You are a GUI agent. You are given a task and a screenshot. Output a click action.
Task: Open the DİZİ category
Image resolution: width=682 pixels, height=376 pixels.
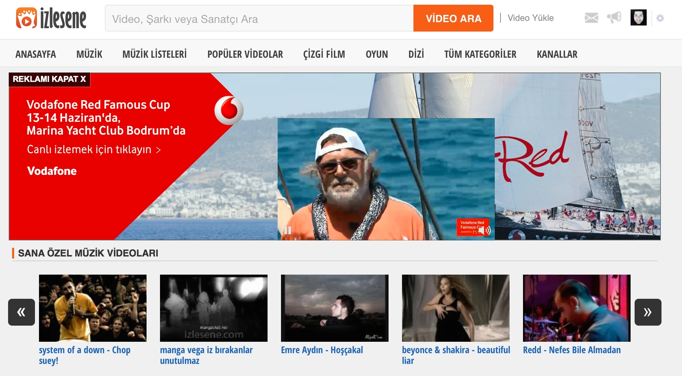[x=416, y=54]
